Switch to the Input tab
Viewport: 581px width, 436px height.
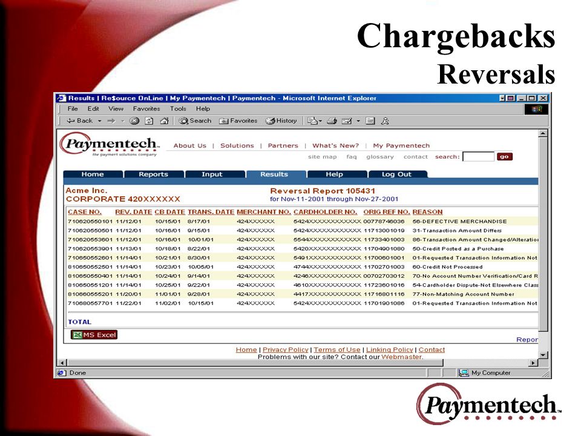(212, 174)
